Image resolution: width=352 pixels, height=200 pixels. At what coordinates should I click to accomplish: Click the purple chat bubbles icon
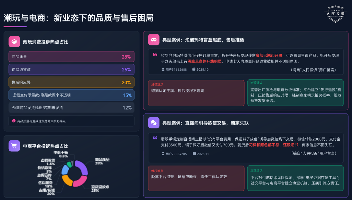point(154,123)
